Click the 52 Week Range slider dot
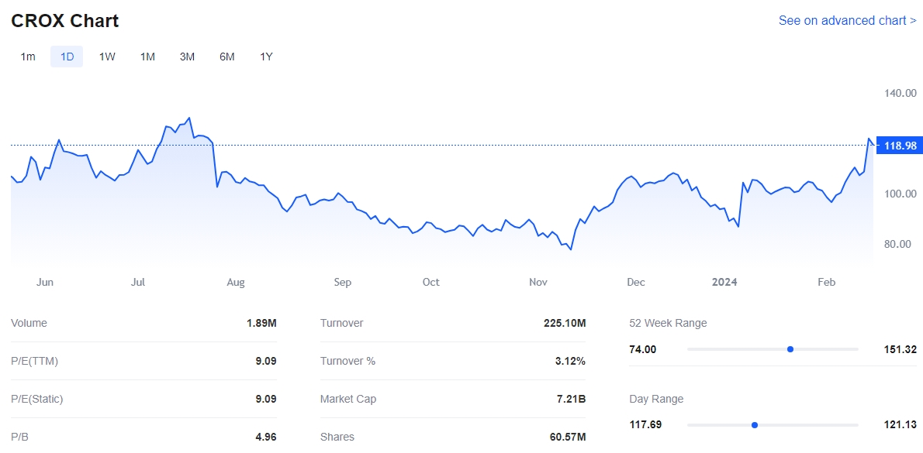 (790, 349)
